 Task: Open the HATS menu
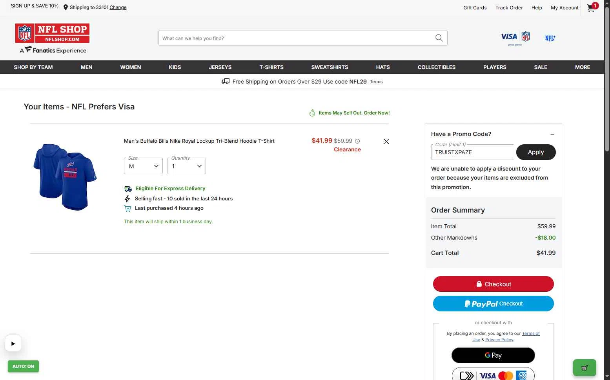click(383, 67)
